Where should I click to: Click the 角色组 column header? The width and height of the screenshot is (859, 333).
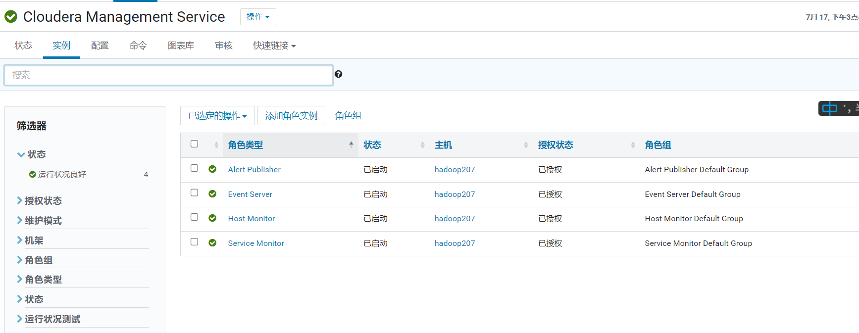coord(657,145)
